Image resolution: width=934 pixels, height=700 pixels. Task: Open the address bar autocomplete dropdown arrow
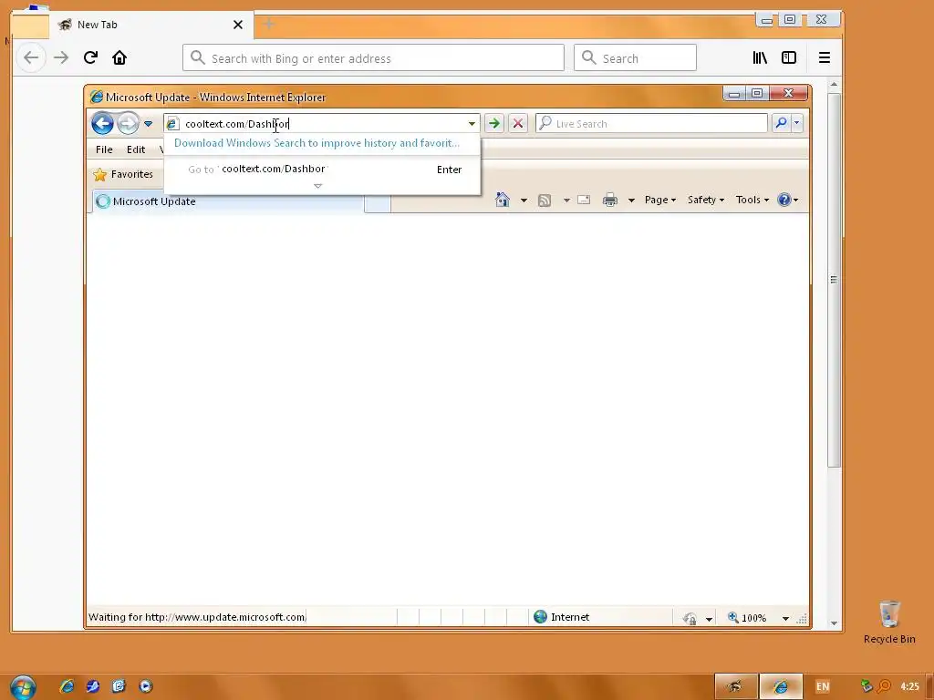[472, 124]
